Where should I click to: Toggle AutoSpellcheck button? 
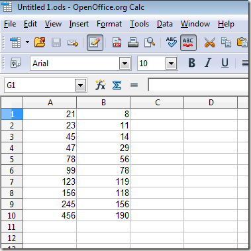tap(188, 42)
